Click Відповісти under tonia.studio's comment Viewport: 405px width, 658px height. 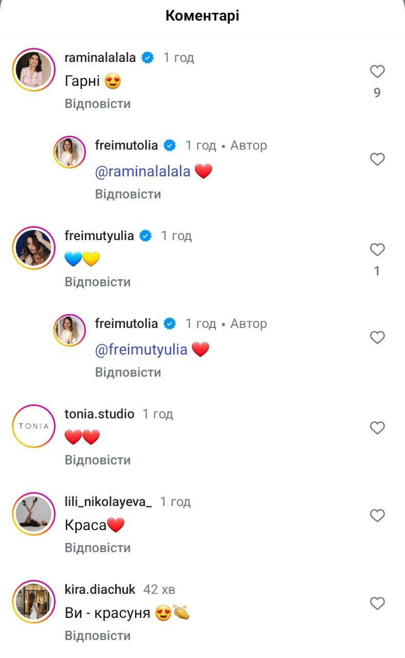pos(98,460)
